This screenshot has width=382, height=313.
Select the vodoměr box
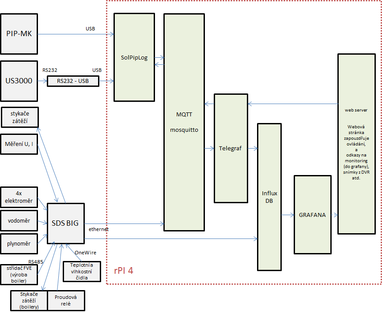tap(19, 220)
